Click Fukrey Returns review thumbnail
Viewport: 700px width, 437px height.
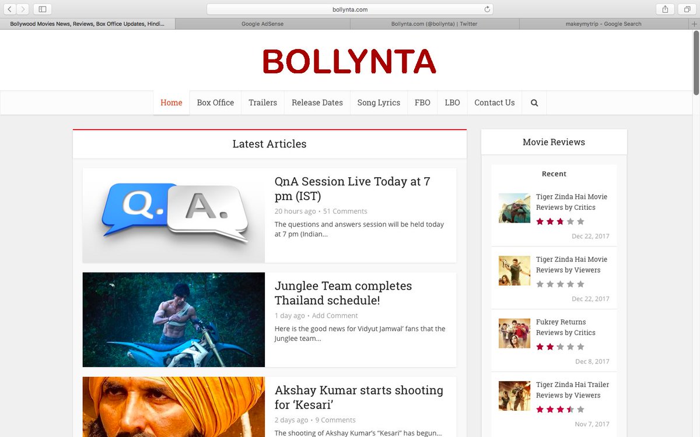514,333
